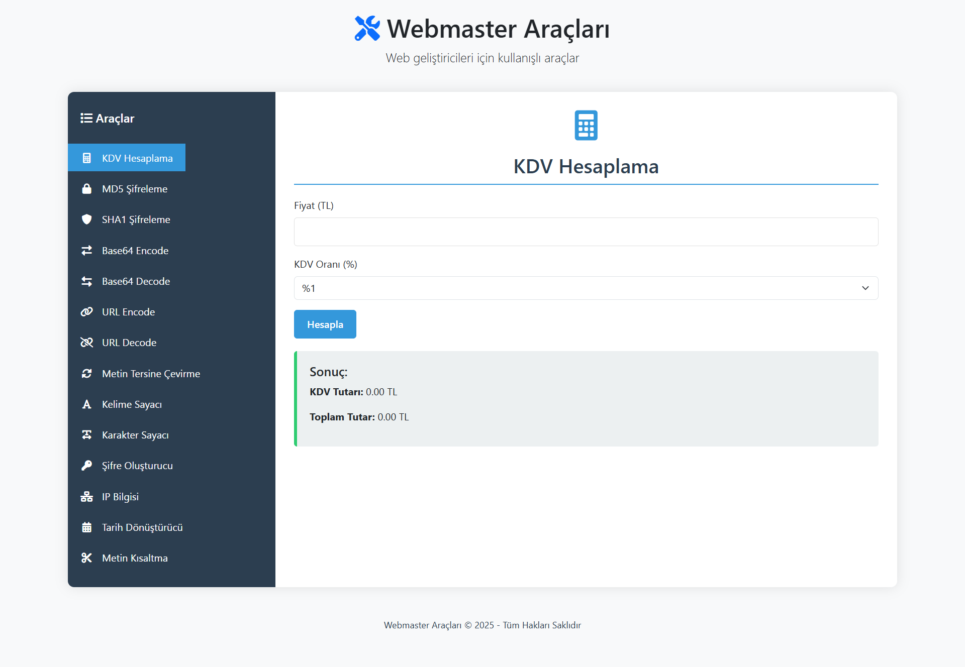Click the arrows icon for Base64 Encode
This screenshot has width=965, height=667.
pyautogui.click(x=86, y=250)
